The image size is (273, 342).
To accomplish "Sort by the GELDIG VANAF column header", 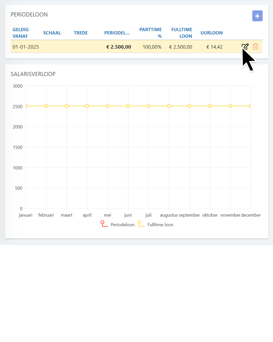I will (21, 33).
